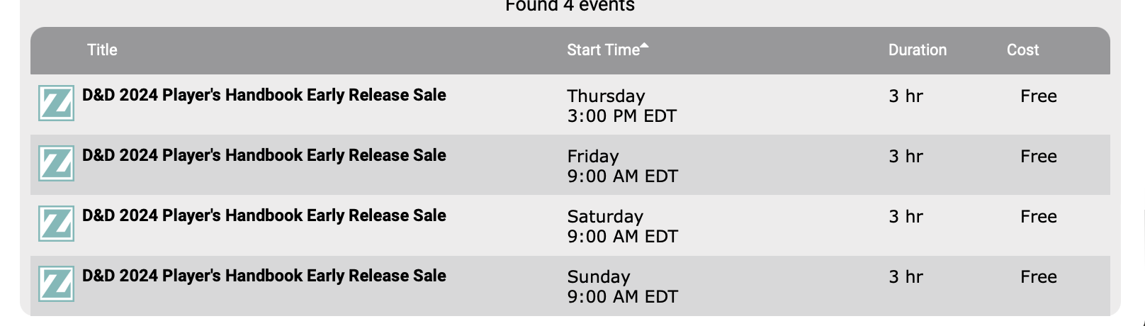Viewport: 1145px width, 326px height.
Task: Open Saturday's D&D Handbook Early Release Sale
Action: pyautogui.click(x=264, y=215)
